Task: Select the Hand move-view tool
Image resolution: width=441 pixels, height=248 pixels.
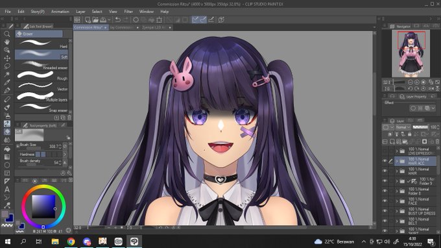Action: click(7, 42)
